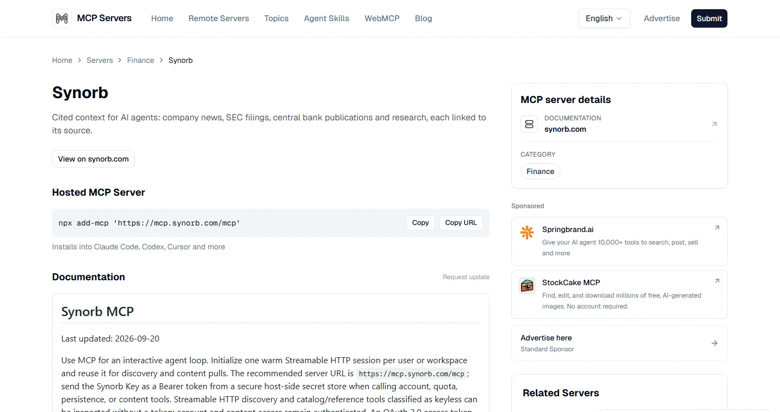Open the Springbrand.ai external link arrow
This screenshot has width=780, height=412.
pos(717,228)
